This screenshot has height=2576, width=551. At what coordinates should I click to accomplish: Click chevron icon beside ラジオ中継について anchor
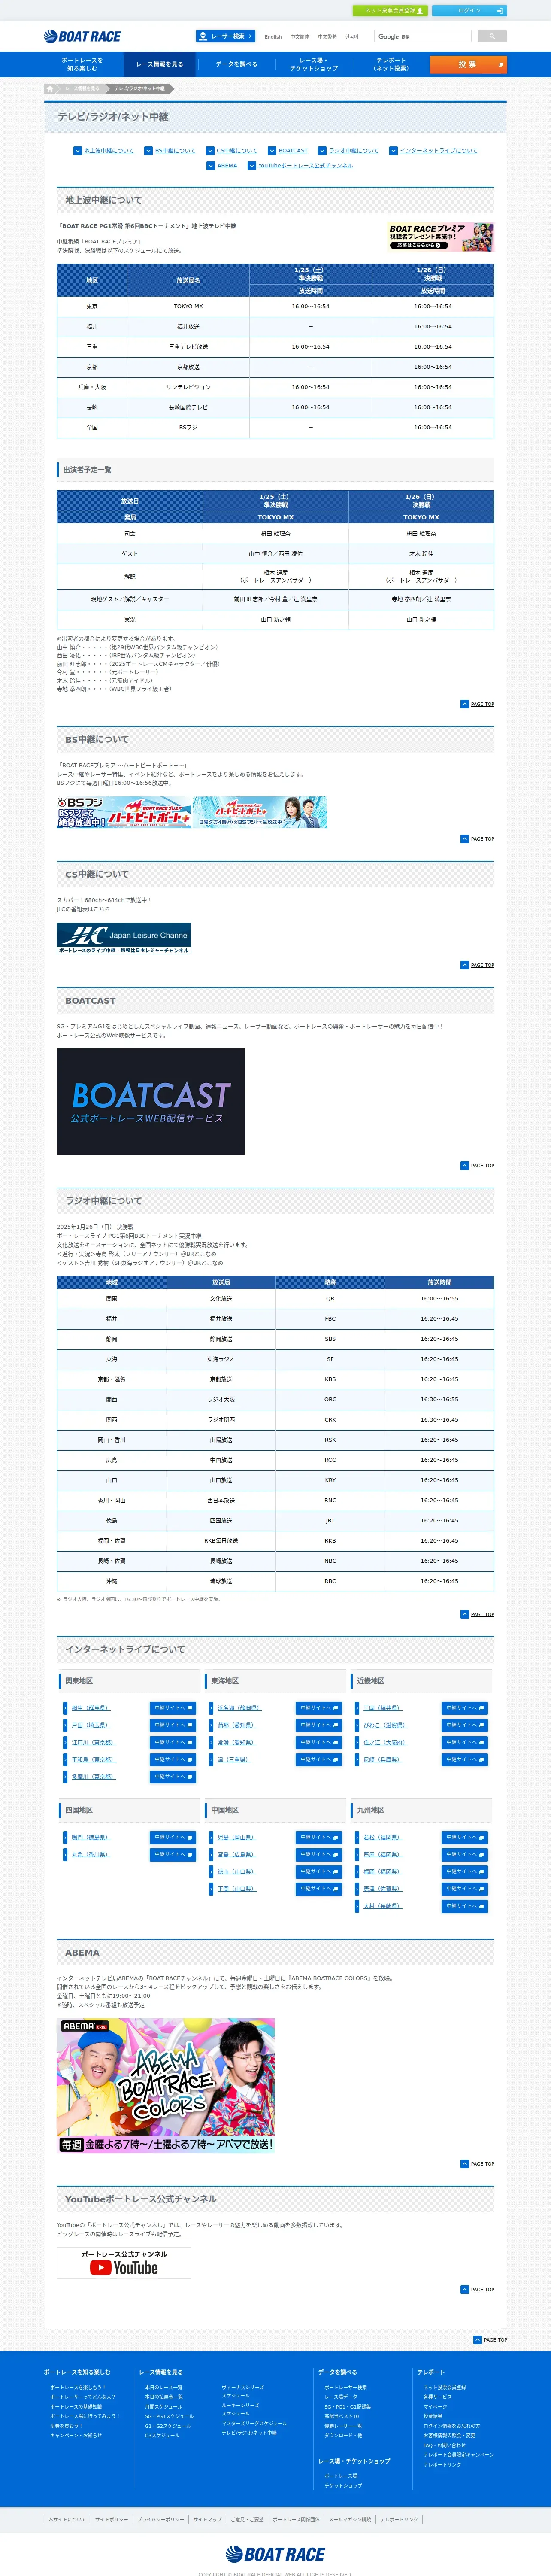(322, 151)
